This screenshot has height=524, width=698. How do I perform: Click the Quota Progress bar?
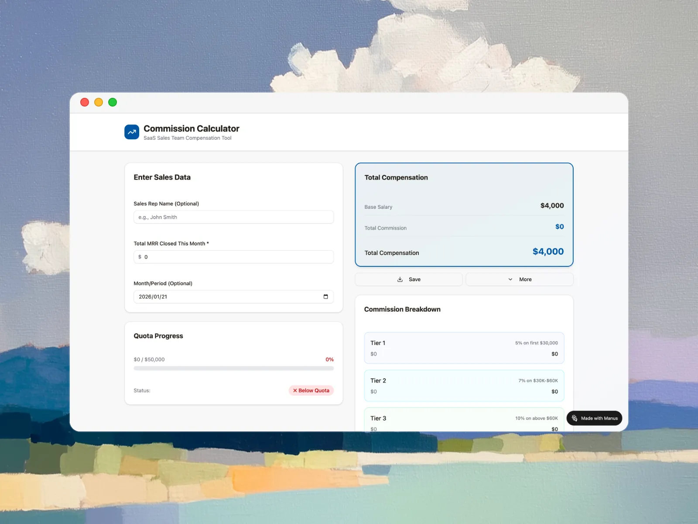[x=233, y=368]
